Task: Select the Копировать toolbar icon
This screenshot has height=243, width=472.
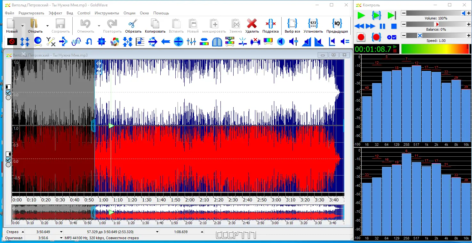Action: tap(155, 24)
